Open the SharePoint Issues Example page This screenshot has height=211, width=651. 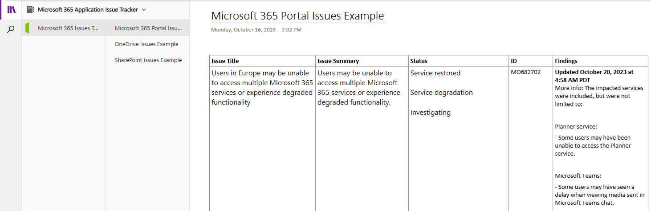click(148, 60)
